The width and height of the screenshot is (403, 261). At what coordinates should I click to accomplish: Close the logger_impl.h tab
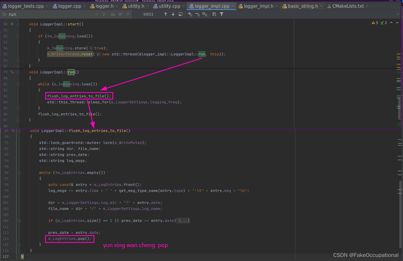click(x=277, y=6)
